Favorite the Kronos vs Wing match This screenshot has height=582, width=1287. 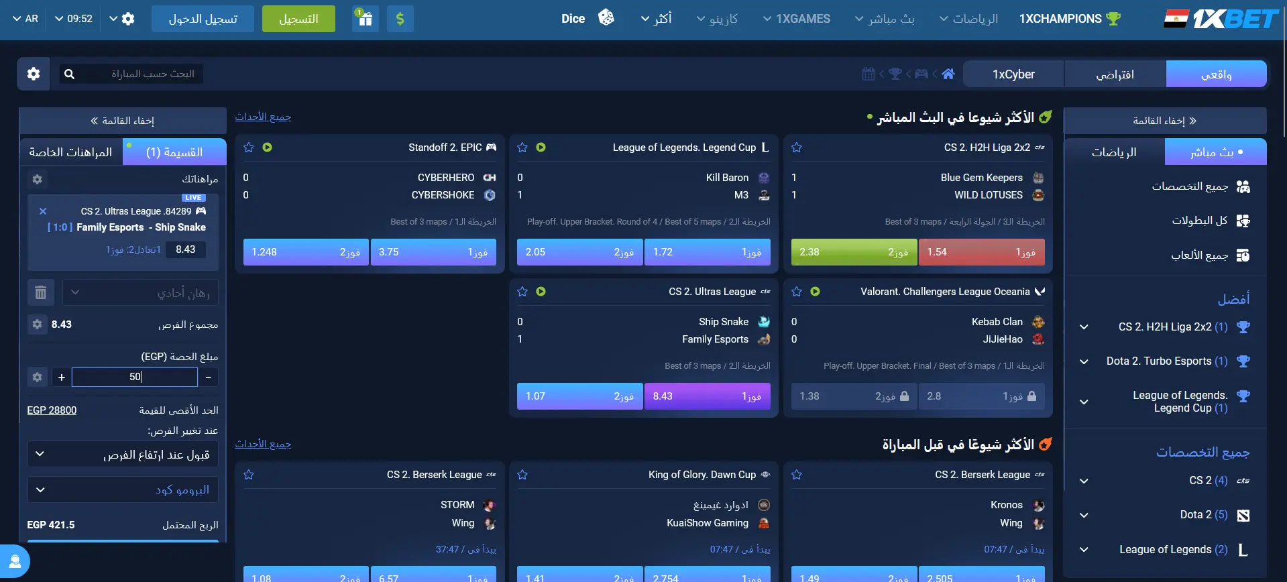[x=797, y=475]
